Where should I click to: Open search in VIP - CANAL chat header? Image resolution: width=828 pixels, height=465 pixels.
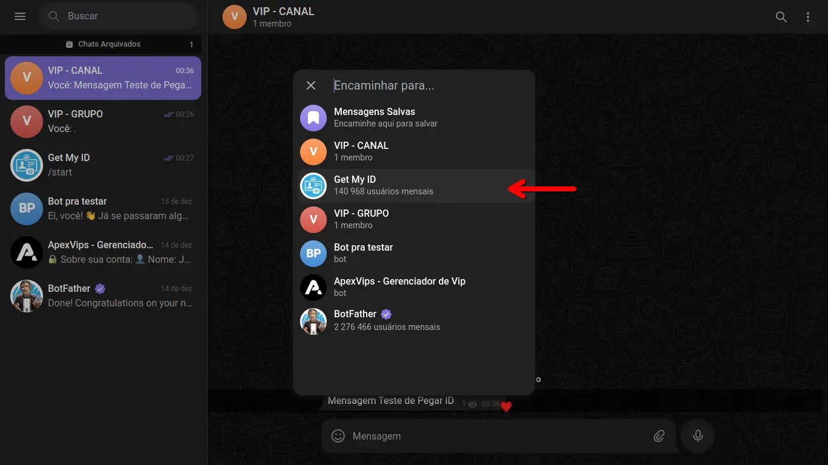(x=781, y=17)
